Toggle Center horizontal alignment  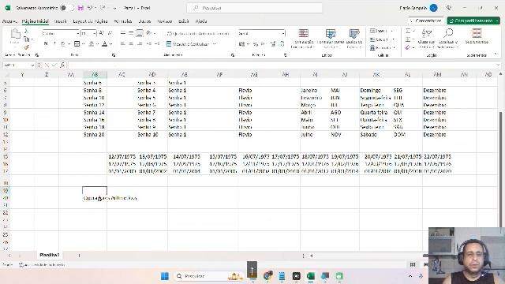point(131,44)
